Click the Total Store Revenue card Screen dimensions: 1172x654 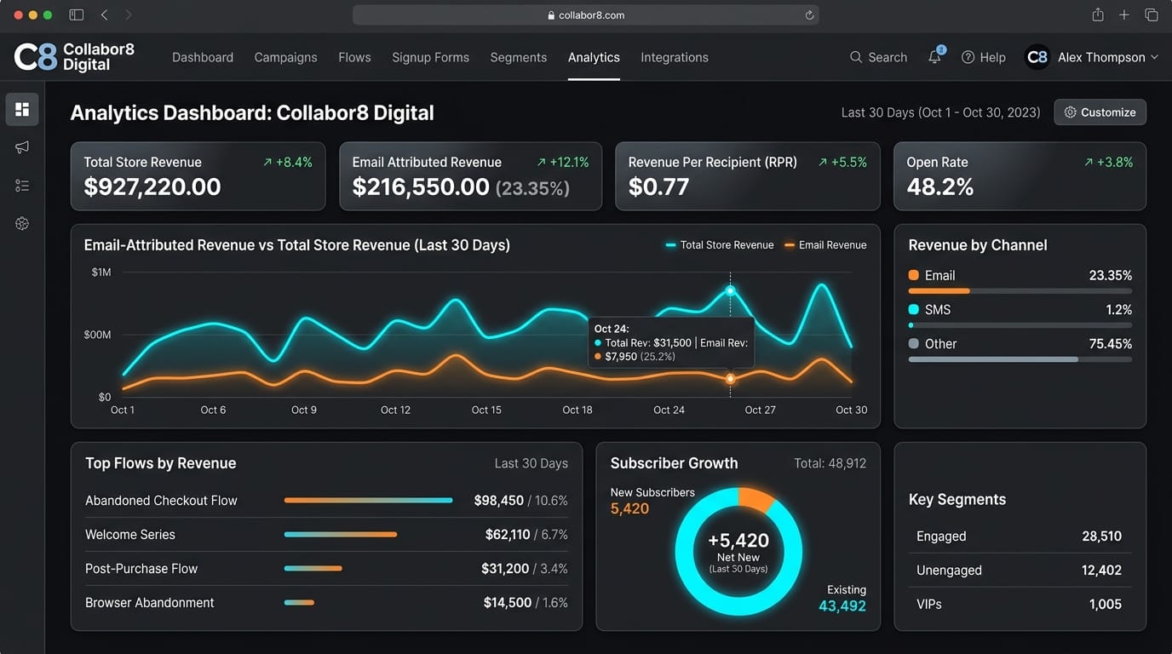[x=198, y=176]
